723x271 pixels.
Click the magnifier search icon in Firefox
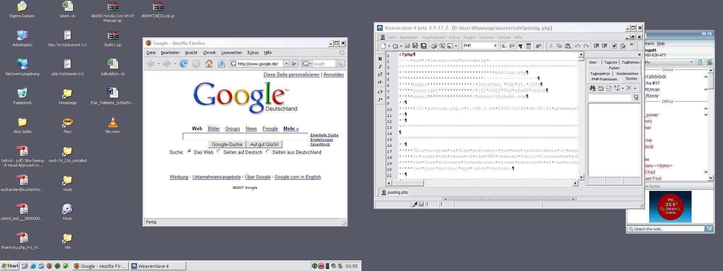pos(340,64)
